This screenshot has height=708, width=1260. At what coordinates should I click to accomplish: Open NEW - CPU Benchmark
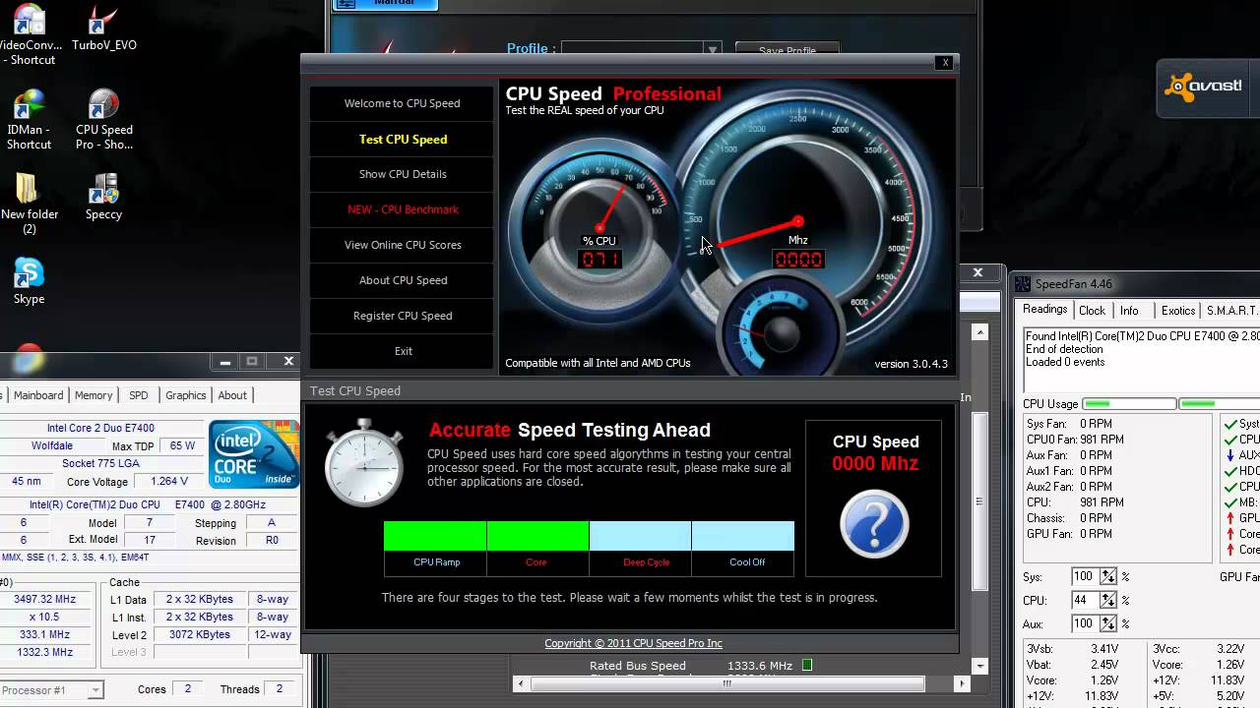pos(402,209)
